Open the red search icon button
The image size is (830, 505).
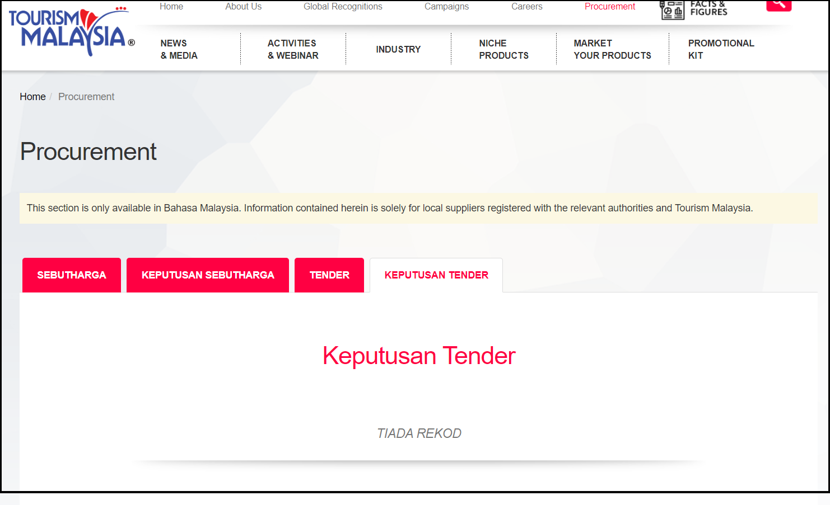(778, 5)
